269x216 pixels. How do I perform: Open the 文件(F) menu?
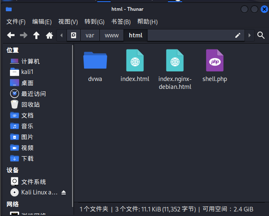[16, 22]
